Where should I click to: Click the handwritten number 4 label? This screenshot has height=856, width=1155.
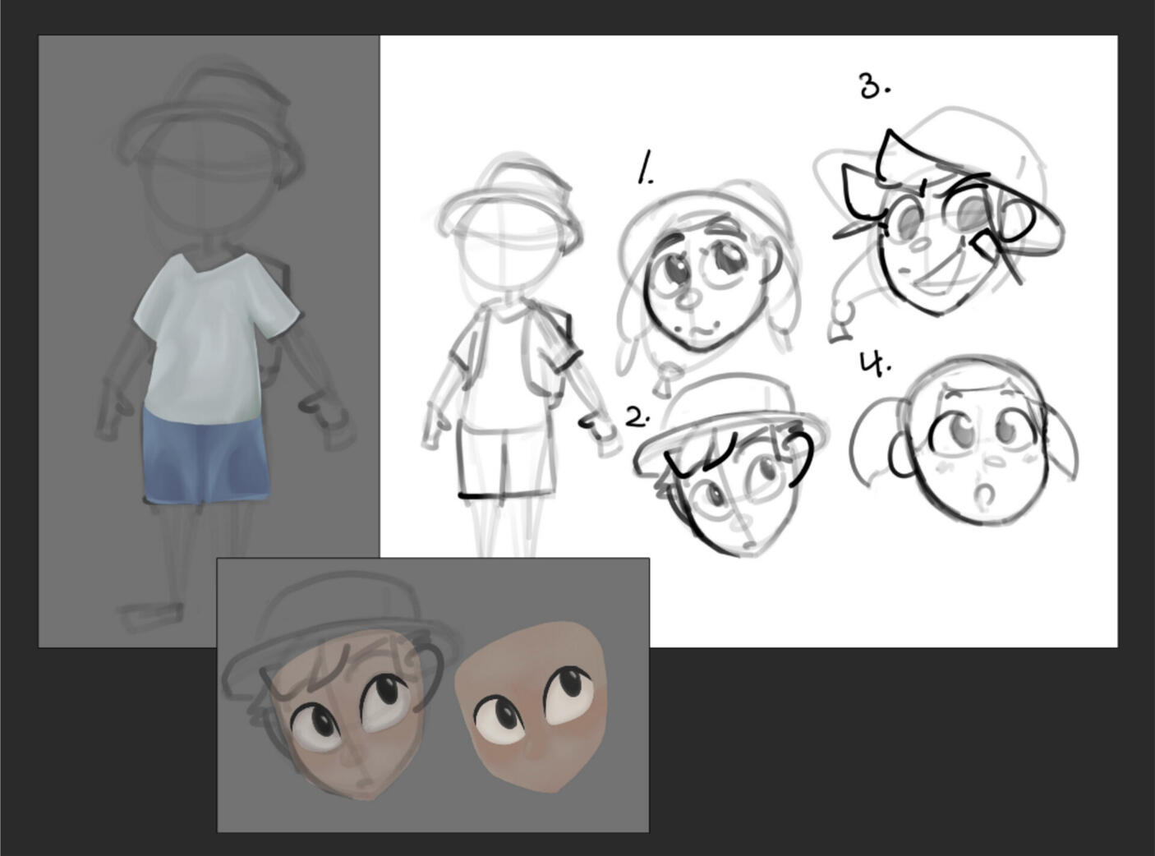(872, 361)
